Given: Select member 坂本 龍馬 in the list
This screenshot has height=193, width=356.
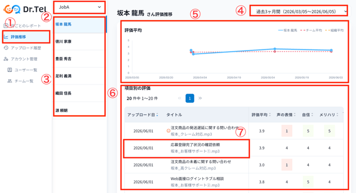Looking at the screenshot, I should coord(79,24).
